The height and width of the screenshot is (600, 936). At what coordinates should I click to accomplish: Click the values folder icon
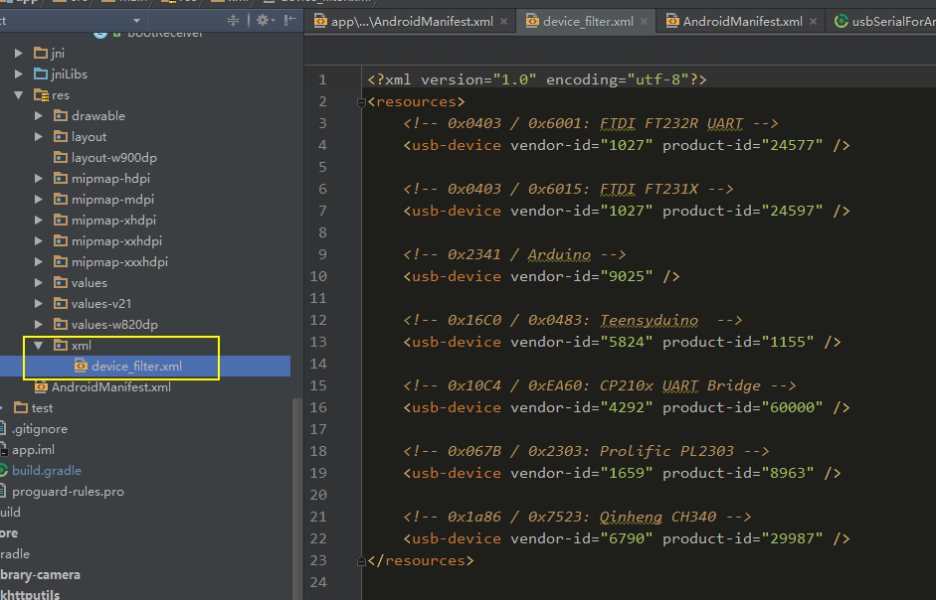point(61,283)
